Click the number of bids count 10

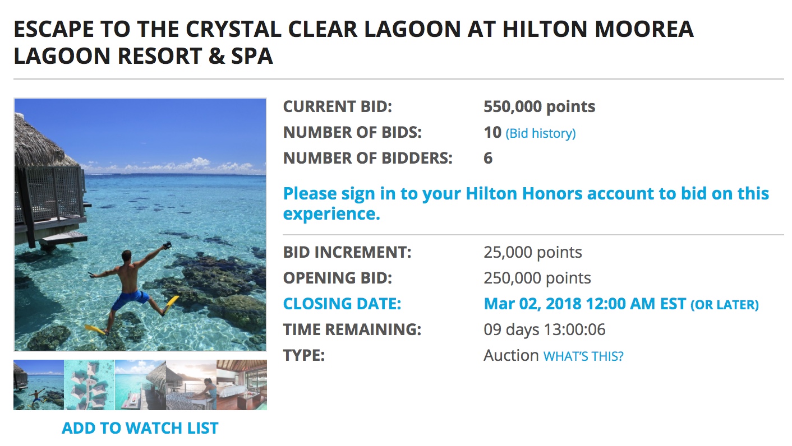pyautogui.click(x=492, y=133)
